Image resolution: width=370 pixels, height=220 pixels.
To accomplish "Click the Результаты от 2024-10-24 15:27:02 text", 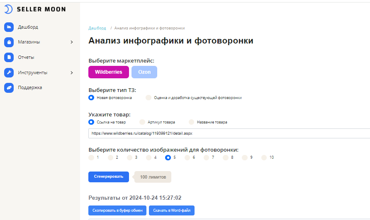I will point(135,198).
